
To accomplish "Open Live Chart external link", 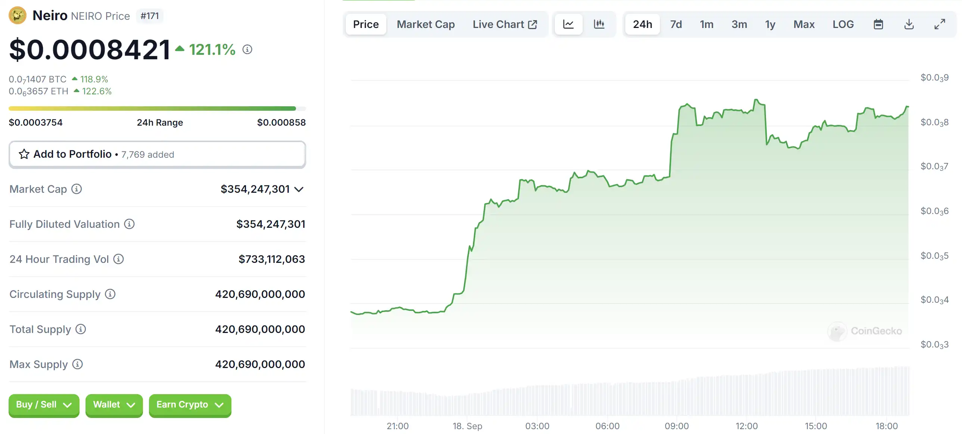I will coord(505,24).
